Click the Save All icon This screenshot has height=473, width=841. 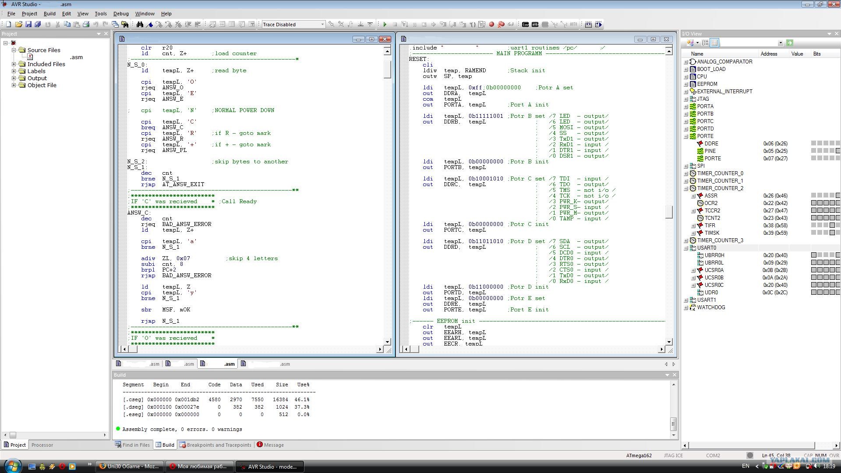pos(38,25)
